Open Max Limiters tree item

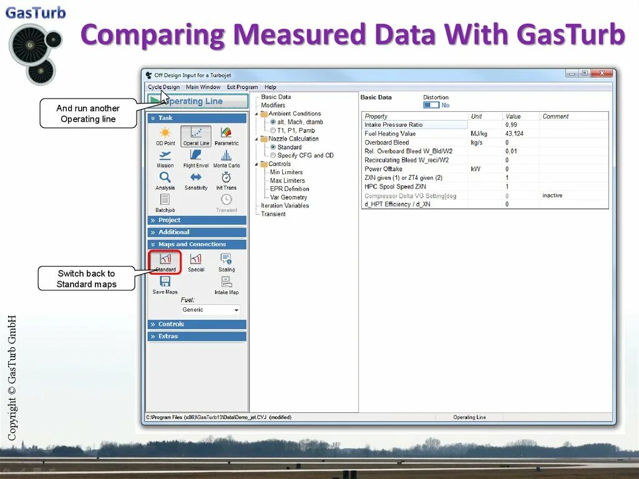tap(287, 180)
